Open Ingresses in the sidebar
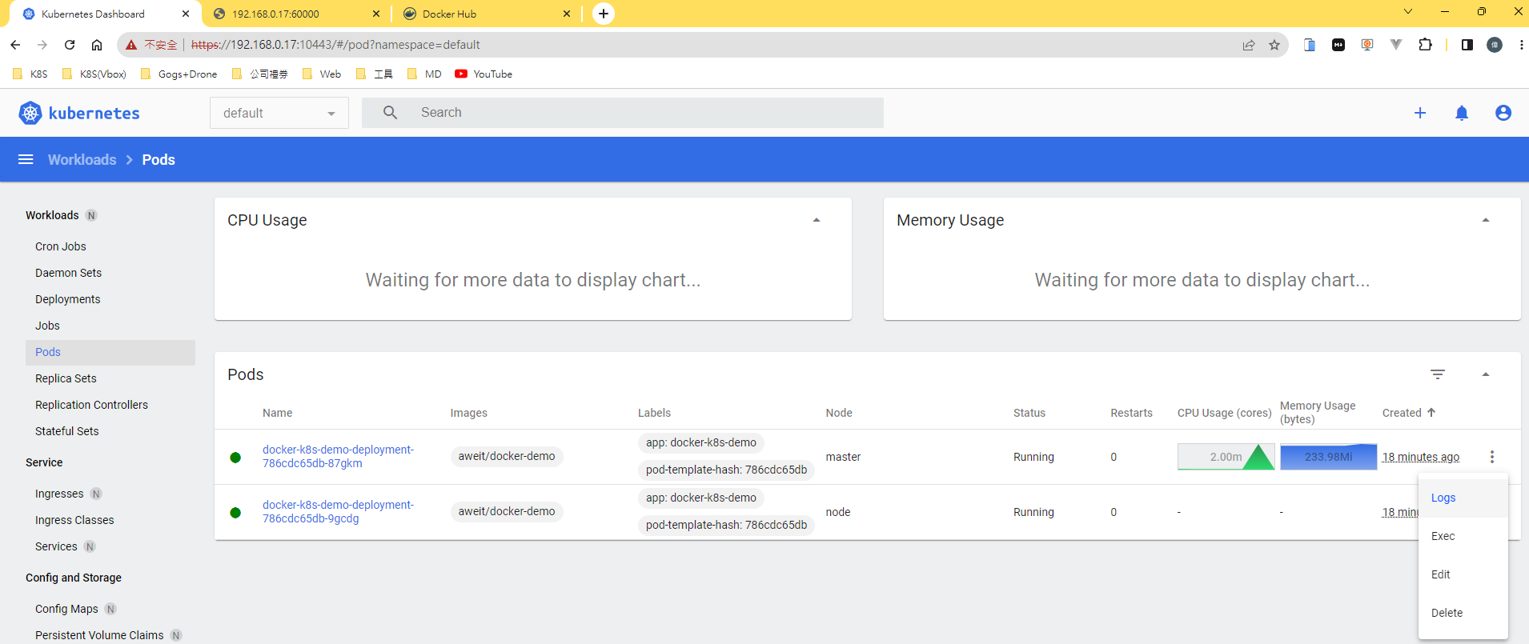1529x644 pixels. pos(59,494)
